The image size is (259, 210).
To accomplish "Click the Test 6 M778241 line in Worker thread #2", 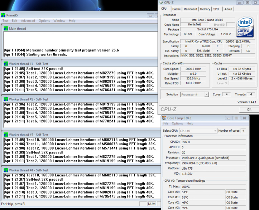I will (79, 121).
